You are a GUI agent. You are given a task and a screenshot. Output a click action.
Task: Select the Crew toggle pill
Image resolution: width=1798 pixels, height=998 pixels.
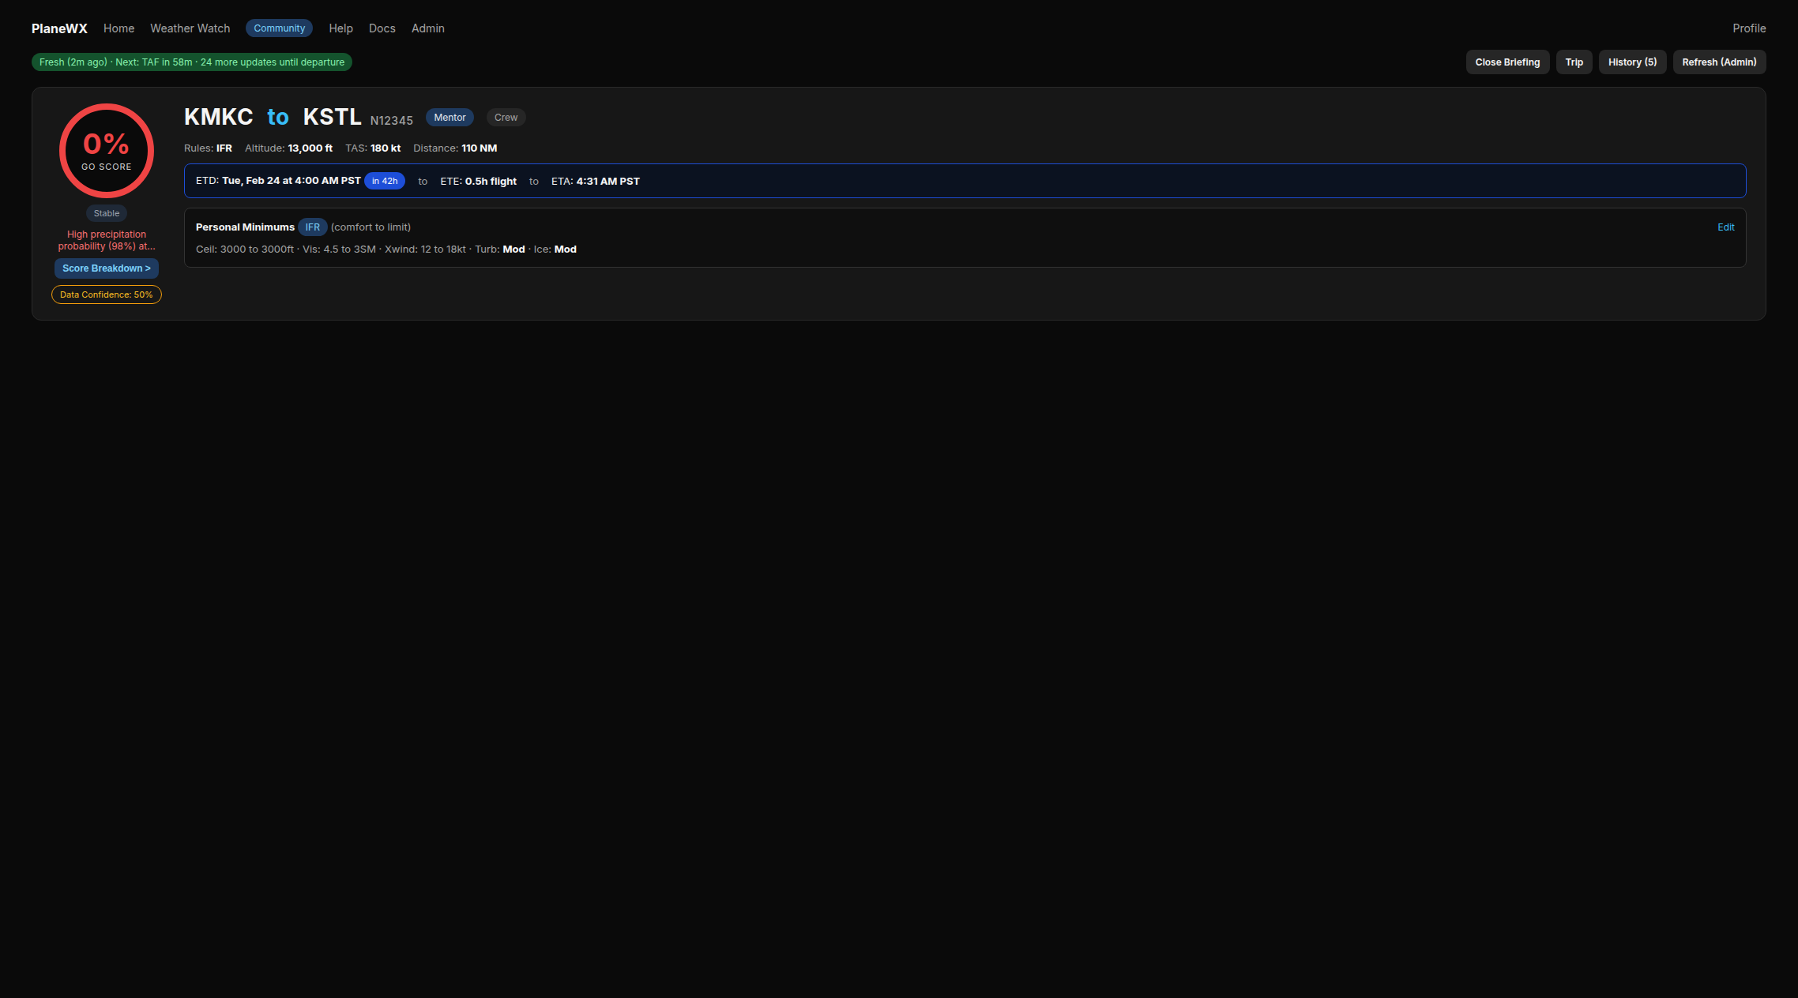pyautogui.click(x=506, y=118)
